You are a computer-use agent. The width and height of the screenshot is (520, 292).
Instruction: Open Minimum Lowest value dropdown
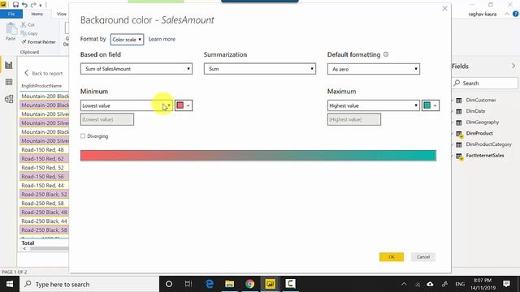127,105
